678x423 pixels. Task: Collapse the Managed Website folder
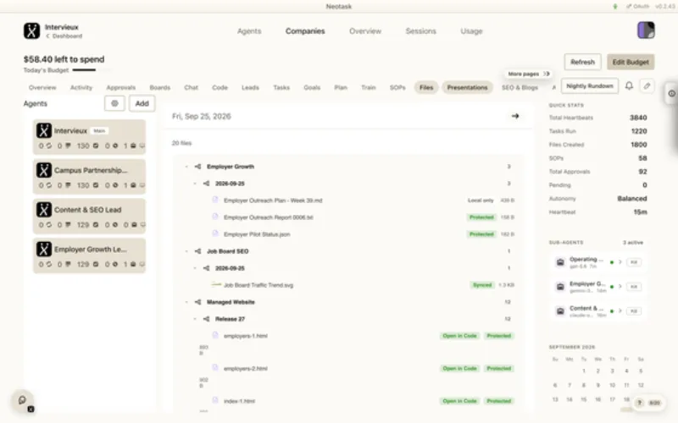click(186, 302)
